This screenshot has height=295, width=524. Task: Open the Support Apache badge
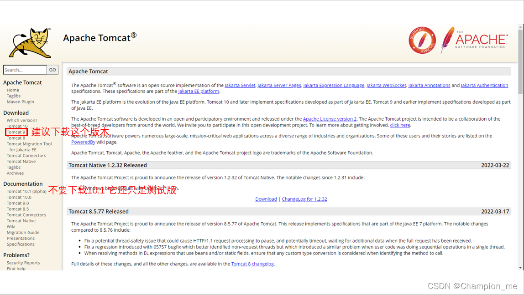point(422,41)
